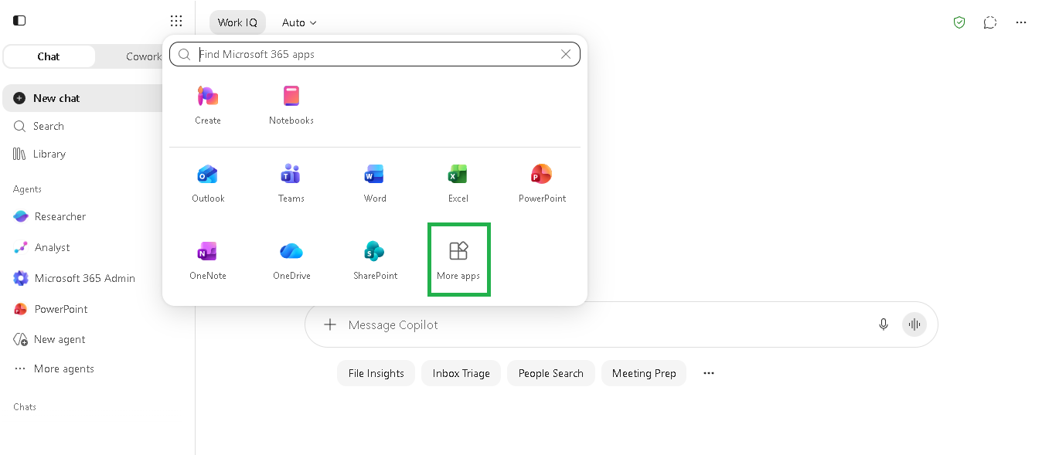Start voice mode waveform button
This screenshot has height=455, width=1042.
pyautogui.click(x=914, y=324)
